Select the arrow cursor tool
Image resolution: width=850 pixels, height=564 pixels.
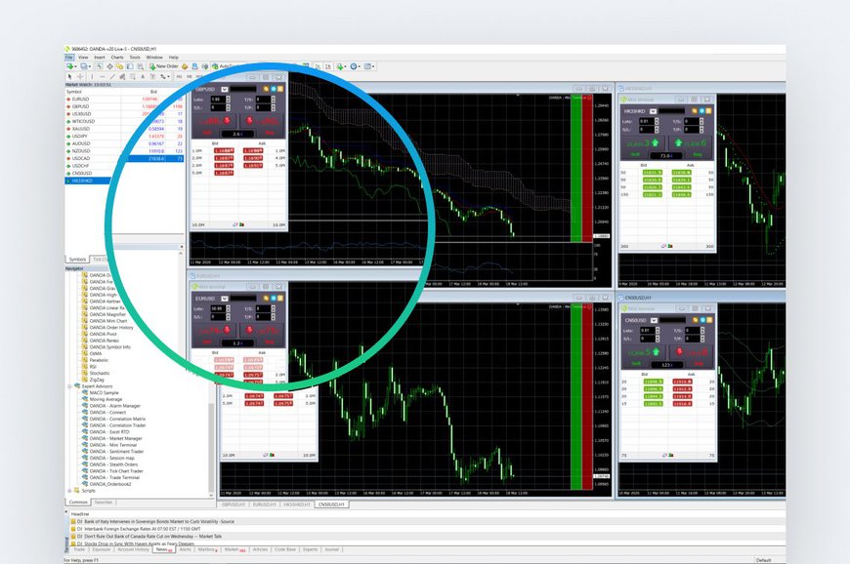click(69, 75)
